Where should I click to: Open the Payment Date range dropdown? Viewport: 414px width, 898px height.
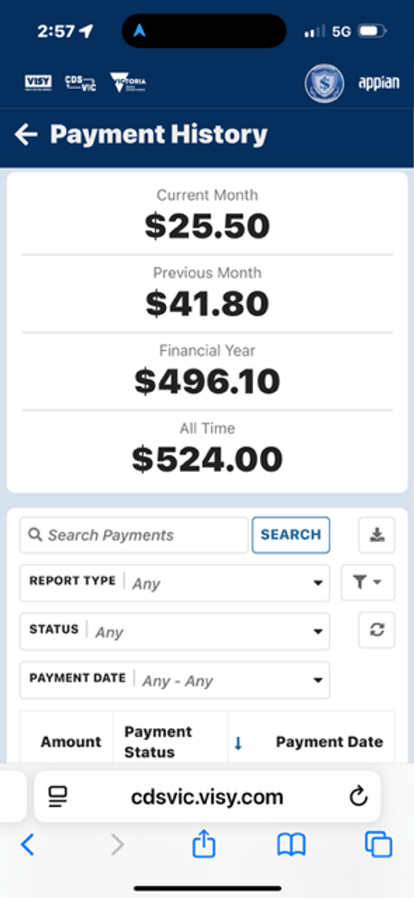coord(174,680)
